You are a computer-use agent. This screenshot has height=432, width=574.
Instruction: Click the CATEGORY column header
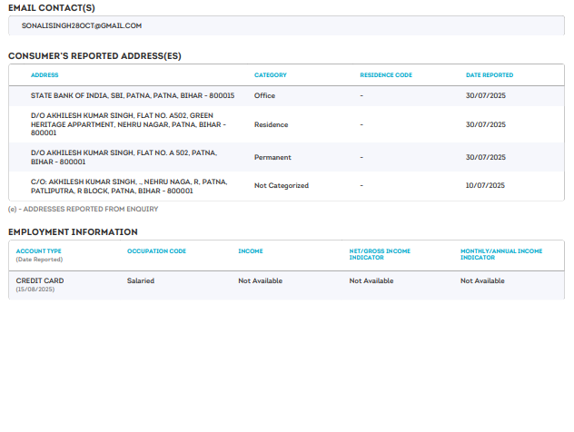coord(271,75)
